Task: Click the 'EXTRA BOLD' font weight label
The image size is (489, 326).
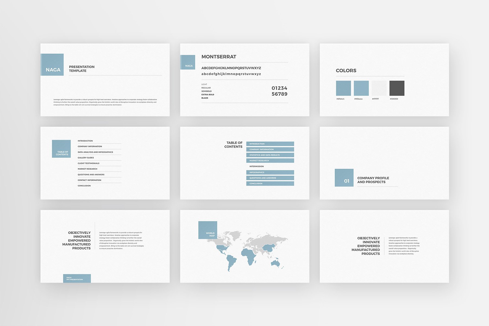Action: tap(208, 95)
